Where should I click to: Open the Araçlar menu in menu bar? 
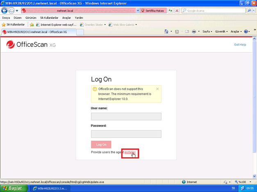tap(66, 18)
